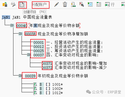Click the row insert icon labeled 行
This screenshot has width=125, height=97.
[110, 4]
